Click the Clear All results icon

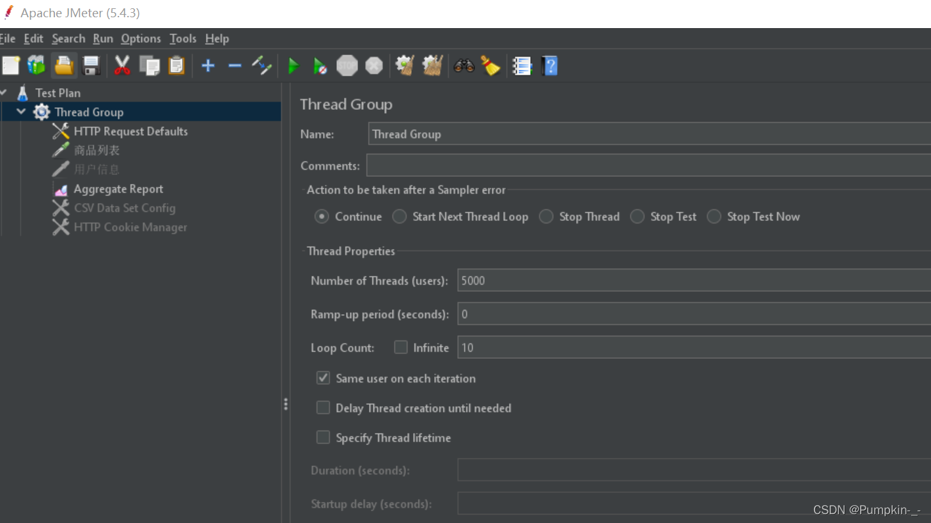pos(433,65)
